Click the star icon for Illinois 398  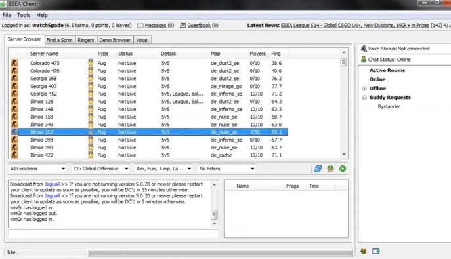tap(91, 140)
